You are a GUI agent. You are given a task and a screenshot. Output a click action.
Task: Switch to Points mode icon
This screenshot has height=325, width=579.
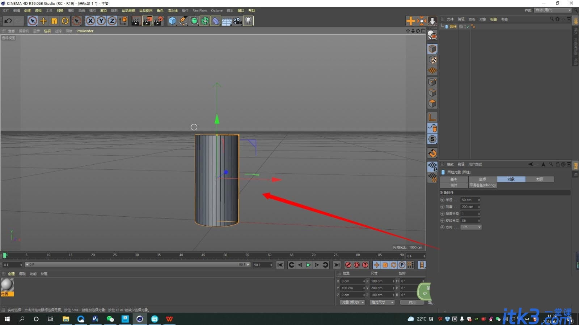click(432, 82)
